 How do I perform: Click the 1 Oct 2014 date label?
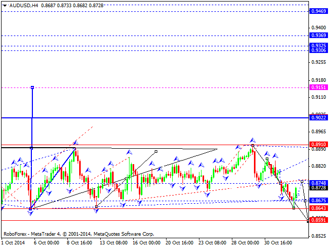(x=13, y=242)
